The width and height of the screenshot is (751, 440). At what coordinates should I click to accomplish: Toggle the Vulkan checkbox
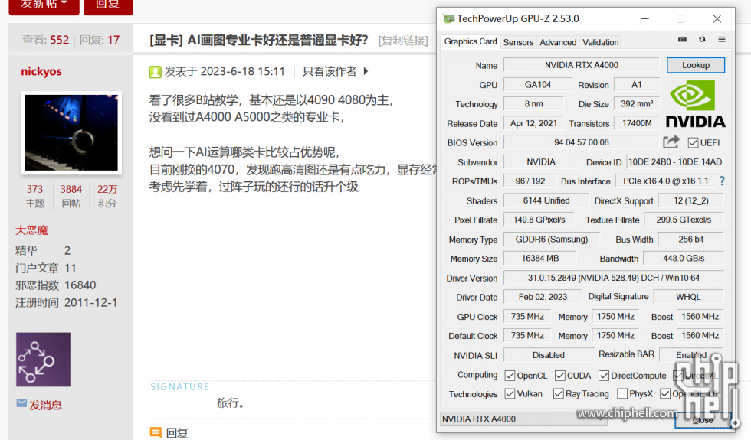click(510, 393)
